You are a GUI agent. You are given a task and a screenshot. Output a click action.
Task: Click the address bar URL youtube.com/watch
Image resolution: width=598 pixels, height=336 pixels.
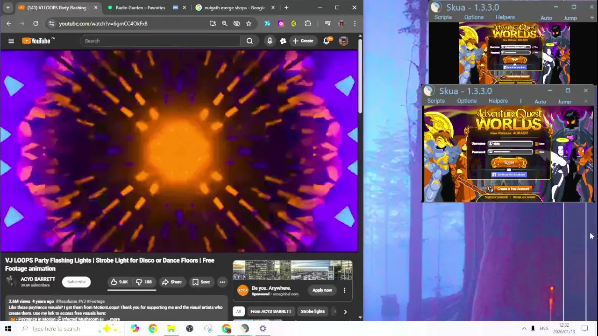coord(103,23)
